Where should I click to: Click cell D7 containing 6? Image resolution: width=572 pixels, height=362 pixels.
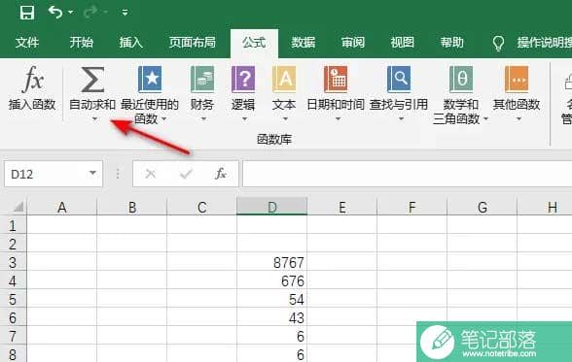pos(272,336)
